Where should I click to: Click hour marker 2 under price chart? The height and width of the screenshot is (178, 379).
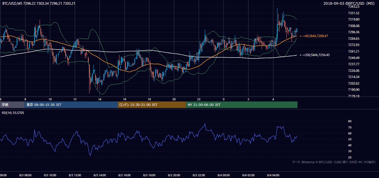[248, 99]
